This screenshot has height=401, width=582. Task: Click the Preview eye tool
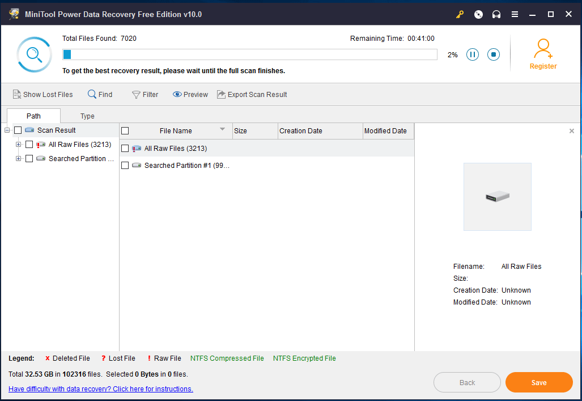point(190,94)
